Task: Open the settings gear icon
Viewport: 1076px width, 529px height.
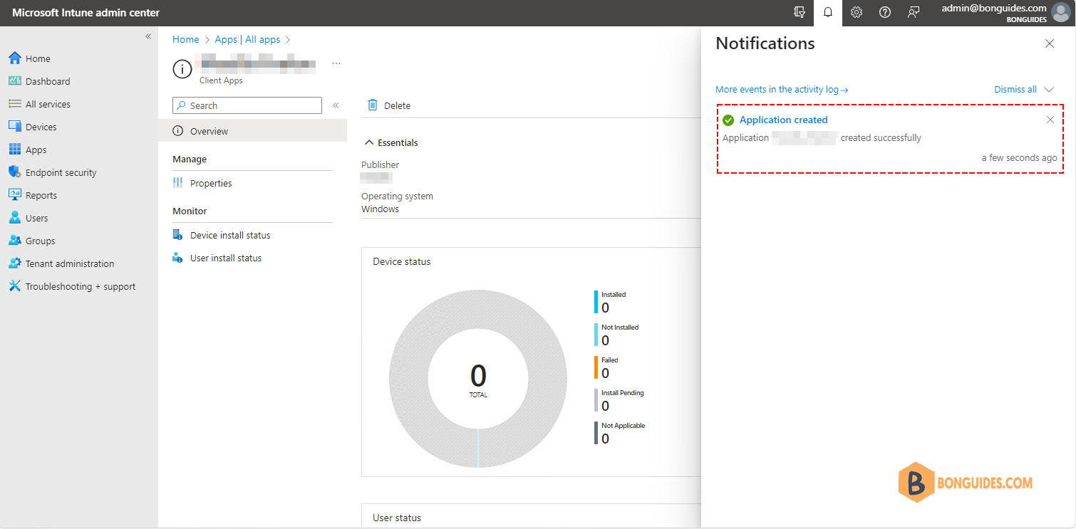Action: coord(857,12)
